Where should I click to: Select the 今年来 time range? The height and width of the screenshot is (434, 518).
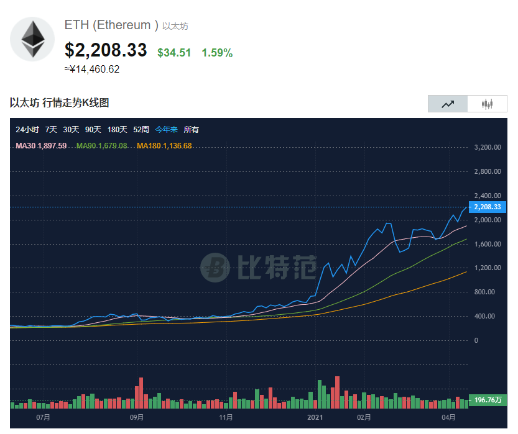click(167, 130)
